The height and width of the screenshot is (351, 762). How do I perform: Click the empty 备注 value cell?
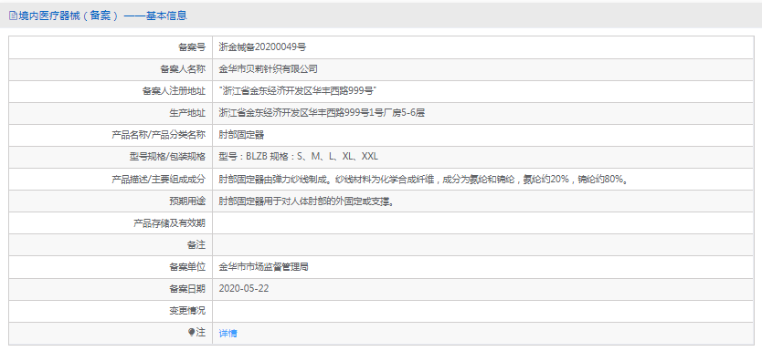(482, 245)
